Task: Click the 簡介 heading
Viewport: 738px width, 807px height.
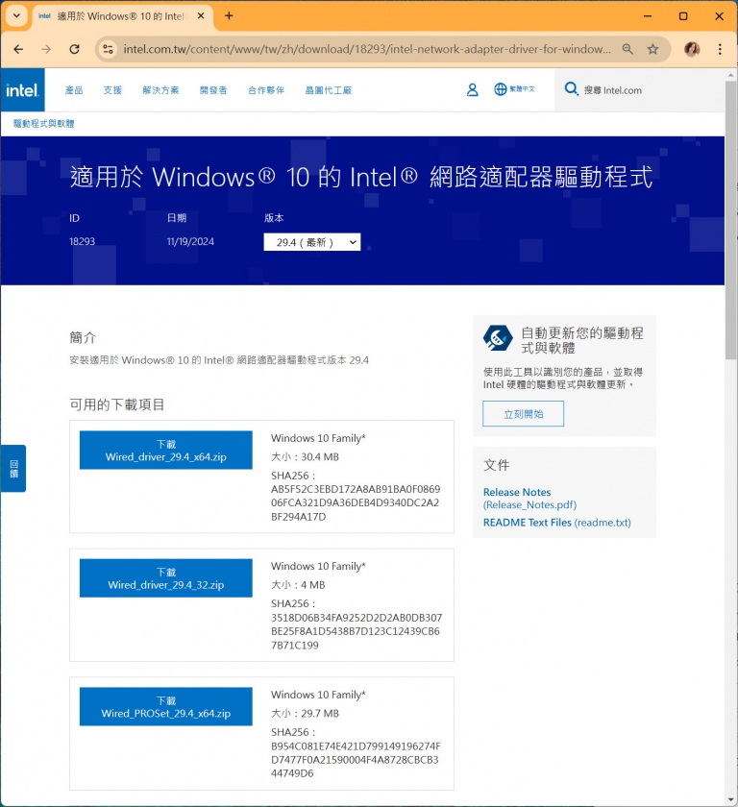Action: (83, 337)
